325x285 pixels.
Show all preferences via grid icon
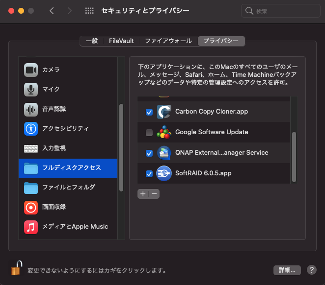[x=89, y=11]
